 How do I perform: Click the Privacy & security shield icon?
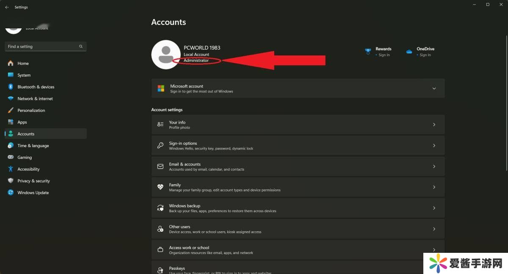(11, 181)
